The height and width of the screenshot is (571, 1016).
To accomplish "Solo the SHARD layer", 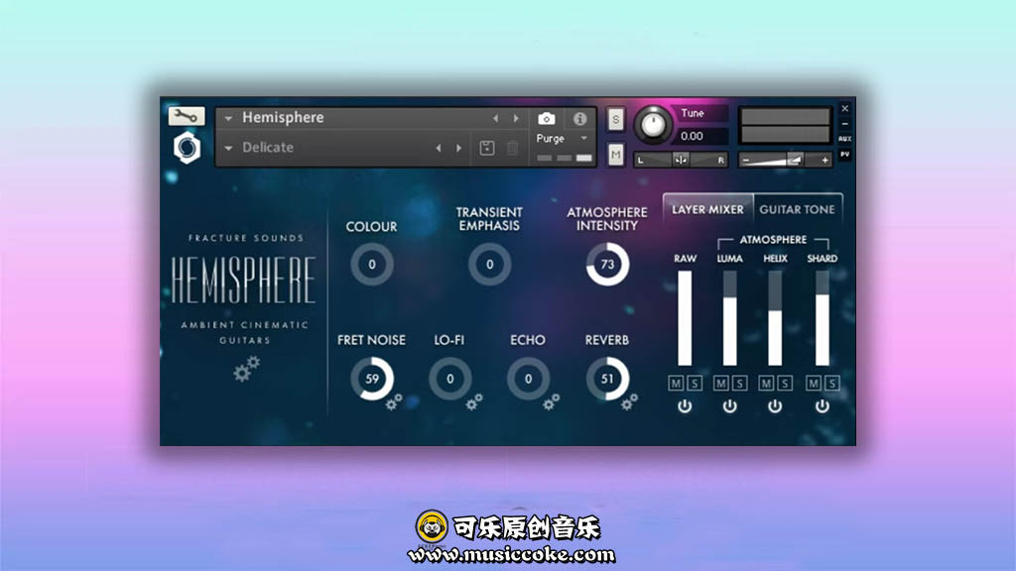I will click(x=832, y=384).
